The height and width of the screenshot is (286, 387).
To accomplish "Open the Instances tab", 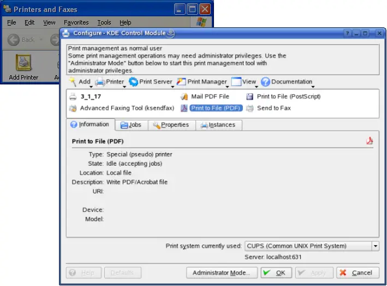I will point(217,125).
